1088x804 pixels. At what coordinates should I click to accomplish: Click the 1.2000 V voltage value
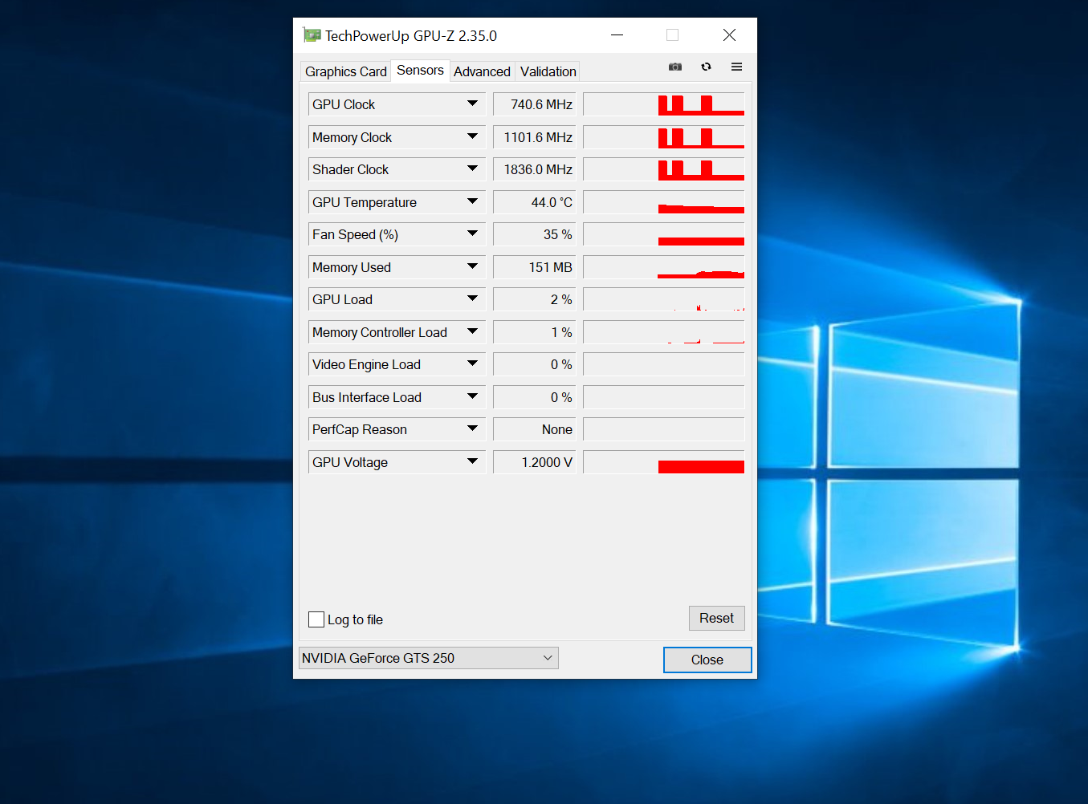click(x=535, y=462)
